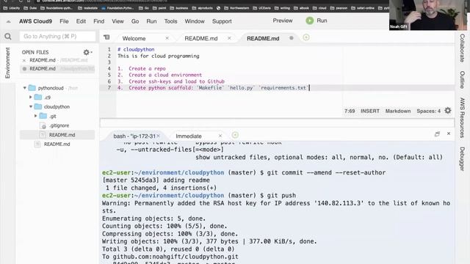The image size is (470, 264).
Task: Expand the .git folder
Action: [x=36, y=116]
